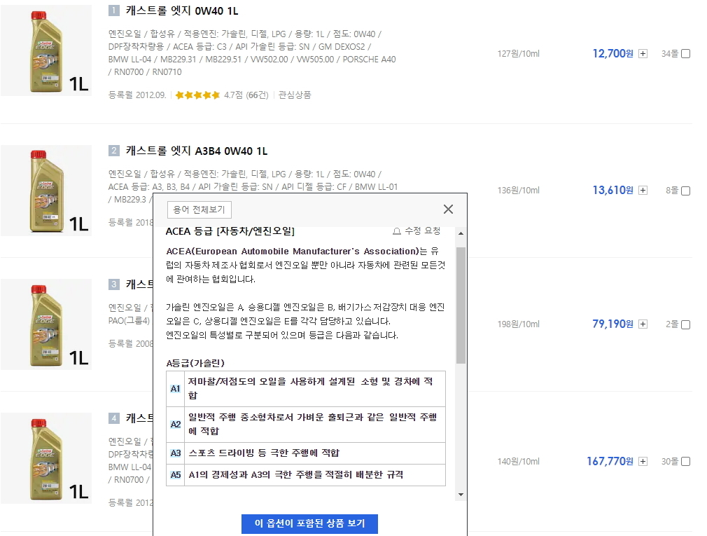The height and width of the screenshot is (536, 707).
Task: Check the compare box beside 8몰
Action: (686, 191)
